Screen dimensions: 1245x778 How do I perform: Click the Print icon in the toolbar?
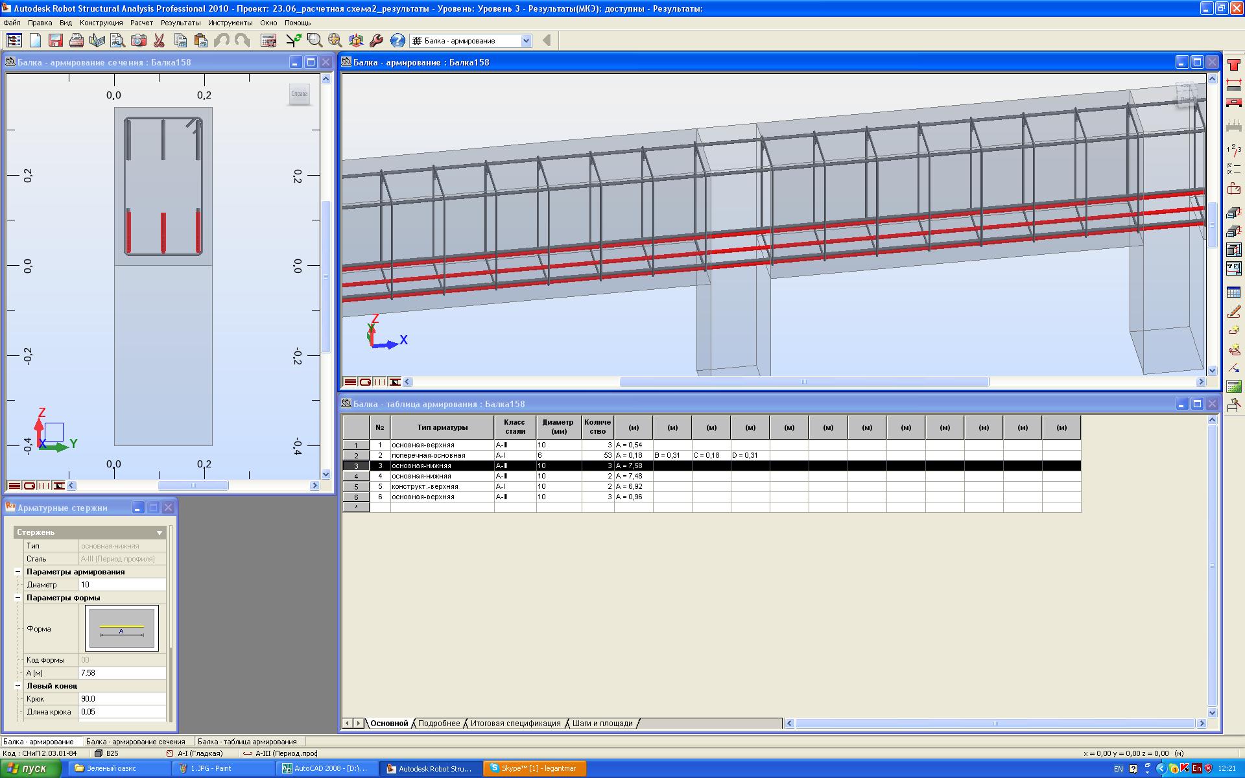click(77, 41)
